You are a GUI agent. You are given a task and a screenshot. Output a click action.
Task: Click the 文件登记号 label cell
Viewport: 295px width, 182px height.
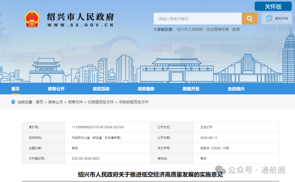[x=43, y=158]
